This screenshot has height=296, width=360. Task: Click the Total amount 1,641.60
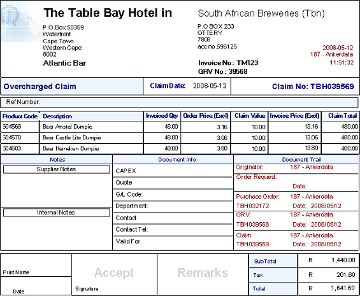(343, 288)
